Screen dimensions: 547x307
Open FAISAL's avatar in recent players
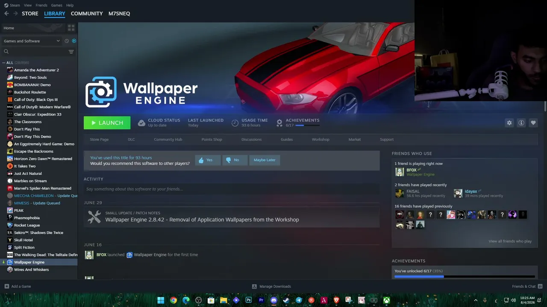(400, 194)
